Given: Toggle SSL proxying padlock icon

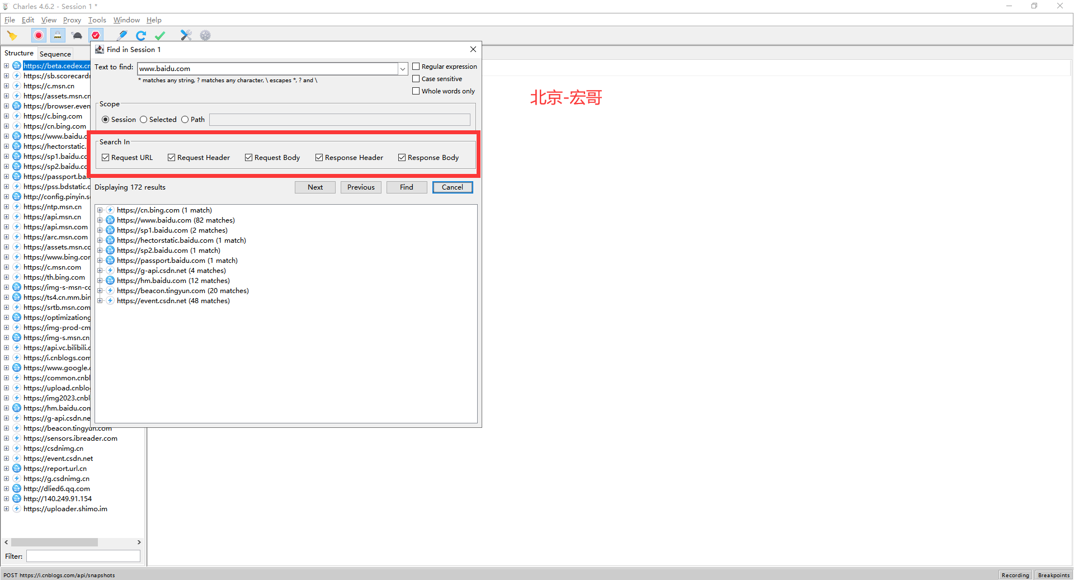Looking at the screenshot, I should [x=58, y=35].
